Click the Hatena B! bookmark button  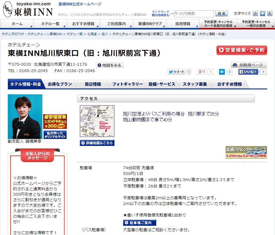point(222,72)
